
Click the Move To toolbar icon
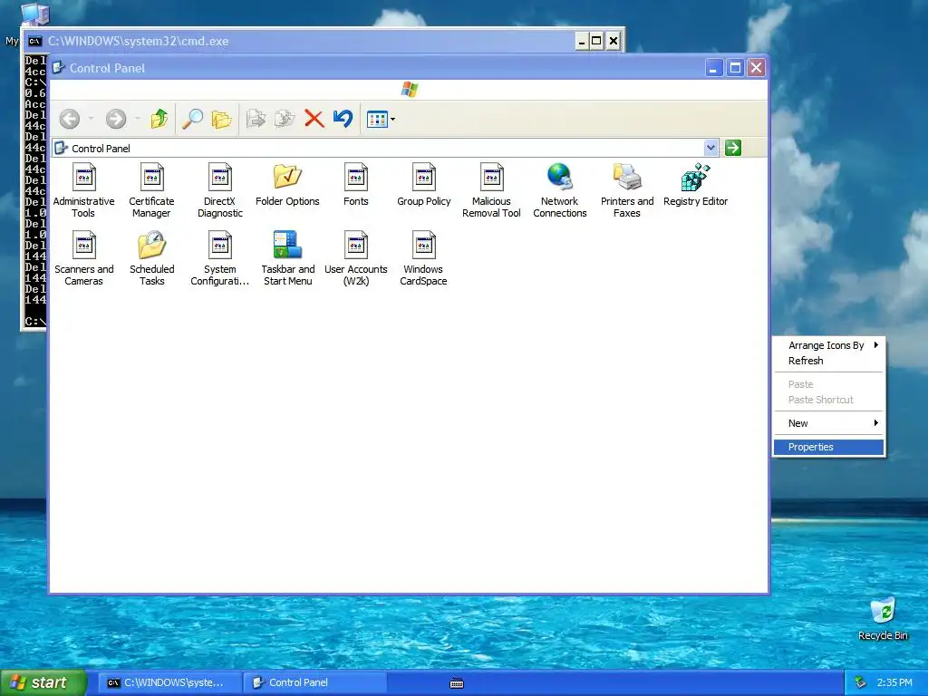point(256,119)
